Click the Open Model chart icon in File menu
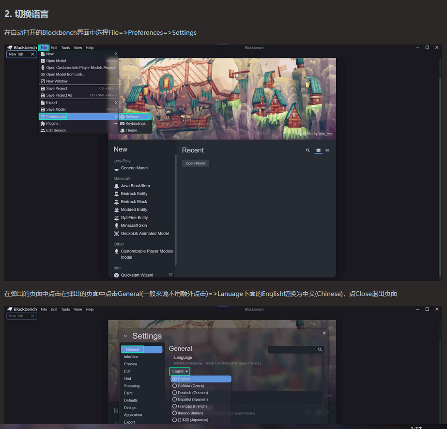This screenshot has height=429, width=447. tap(43, 60)
